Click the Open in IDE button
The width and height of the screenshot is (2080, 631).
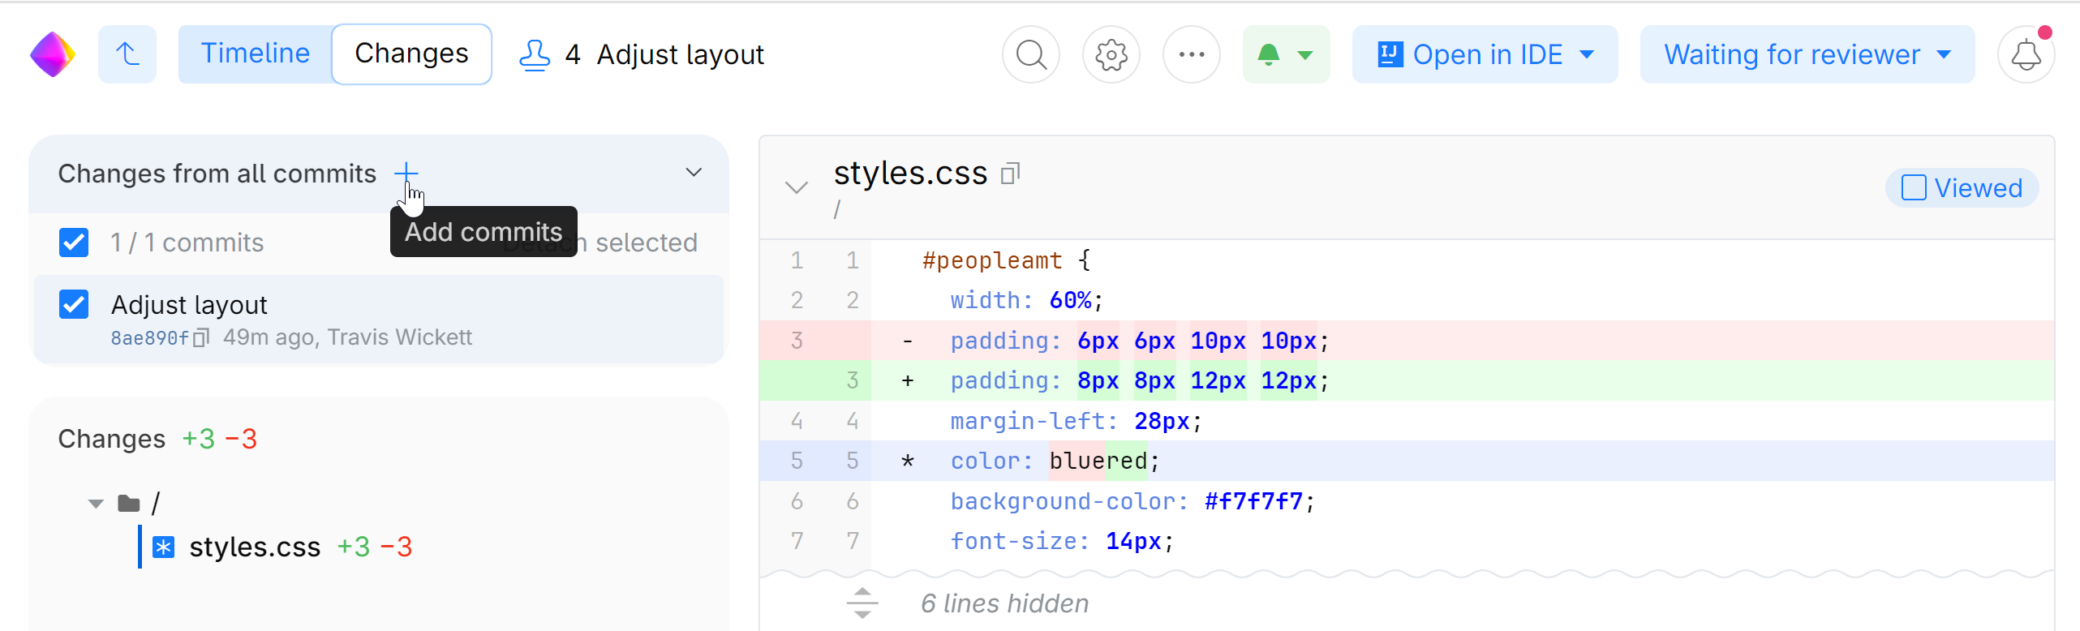click(1485, 54)
